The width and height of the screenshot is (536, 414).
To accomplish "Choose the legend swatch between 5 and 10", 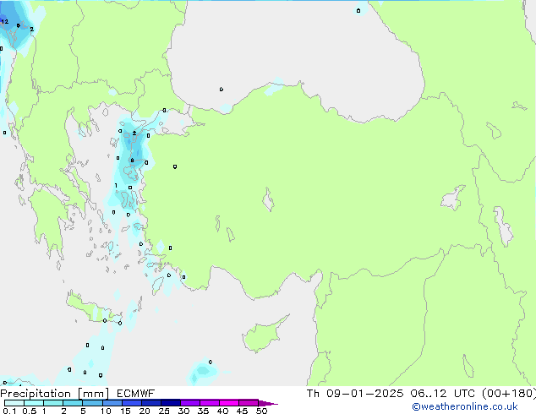I will [x=92, y=403].
